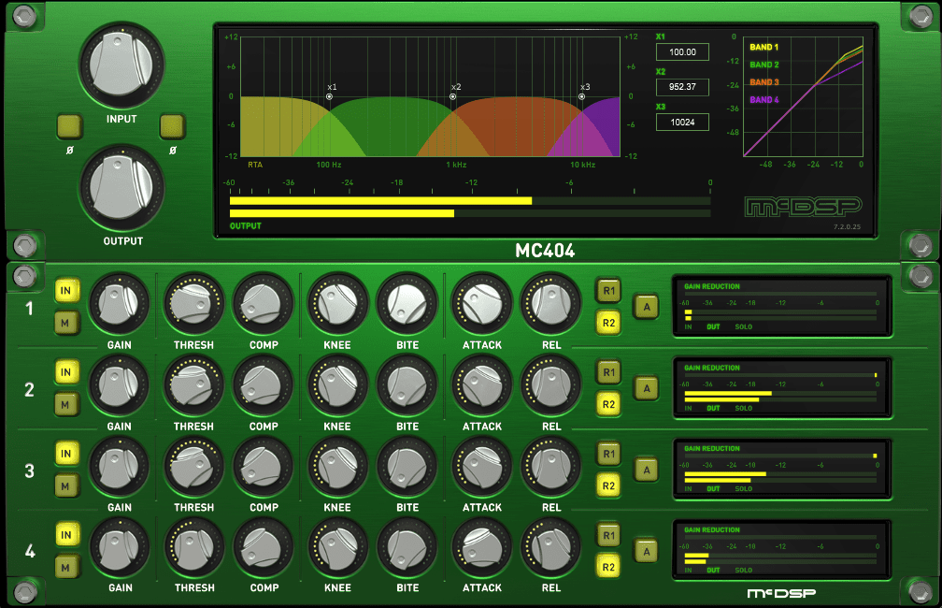
Task: Select band 4 R1 release mode
Action: click(x=608, y=535)
